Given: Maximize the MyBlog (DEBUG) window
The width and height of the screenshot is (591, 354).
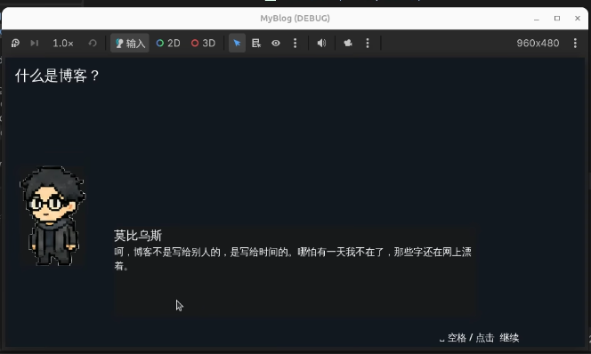Looking at the screenshot, I should point(557,19).
